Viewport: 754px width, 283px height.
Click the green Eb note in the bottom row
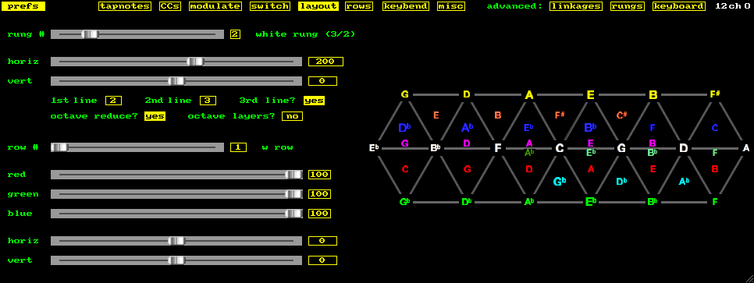point(591,202)
